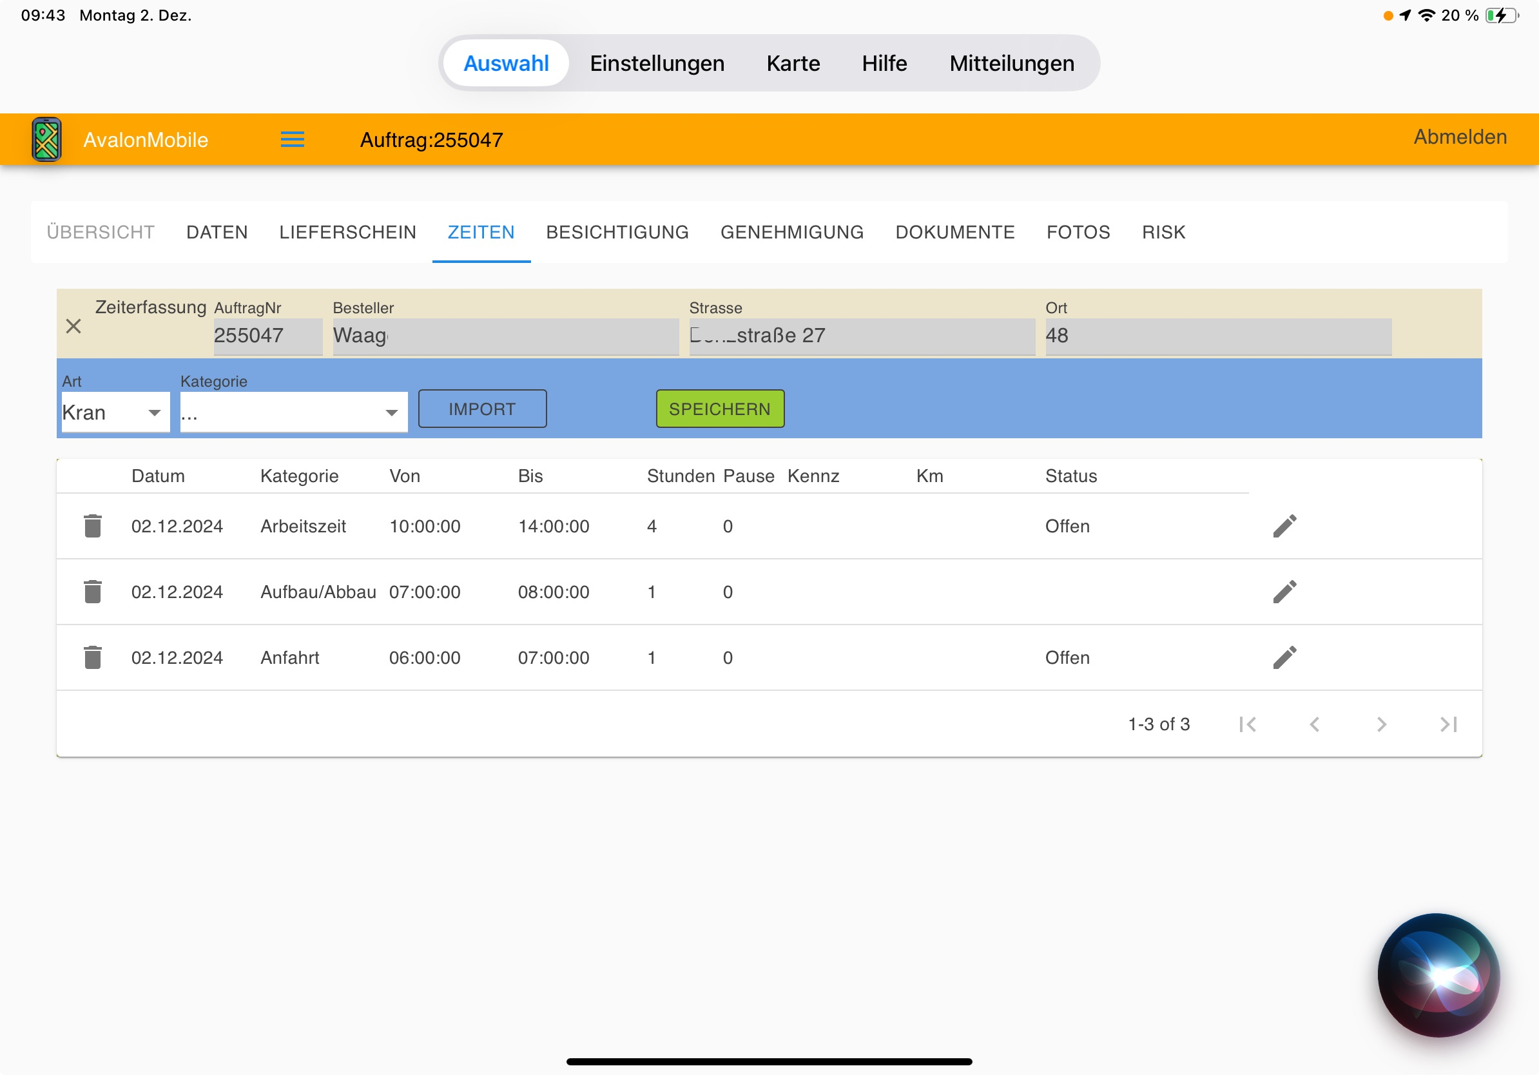Edit the Aufbau/Abbau row with pencil
1539x1075 pixels.
click(x=1284, y=592)
